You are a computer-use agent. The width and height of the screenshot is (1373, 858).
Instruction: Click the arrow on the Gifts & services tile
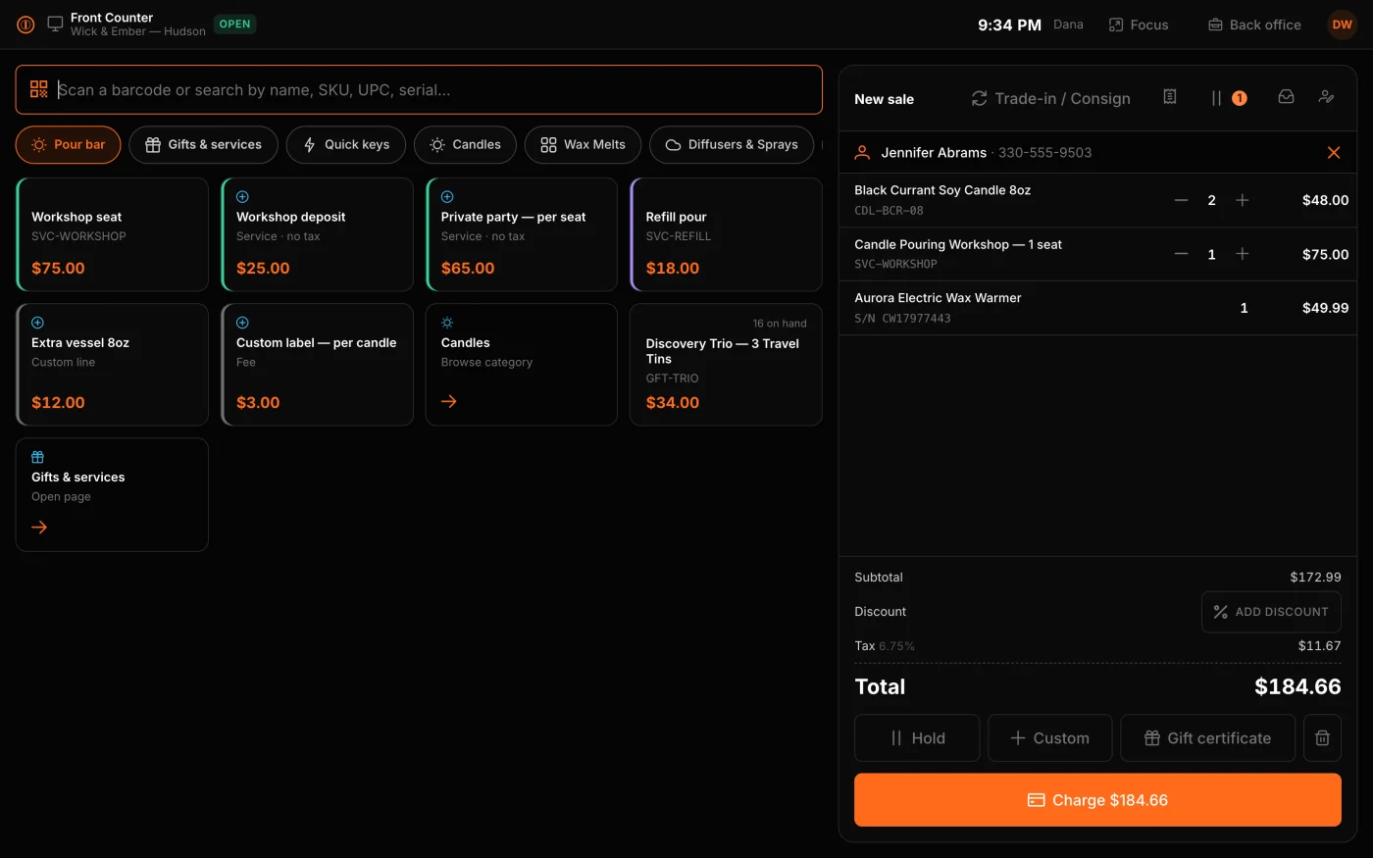point(39,528)
